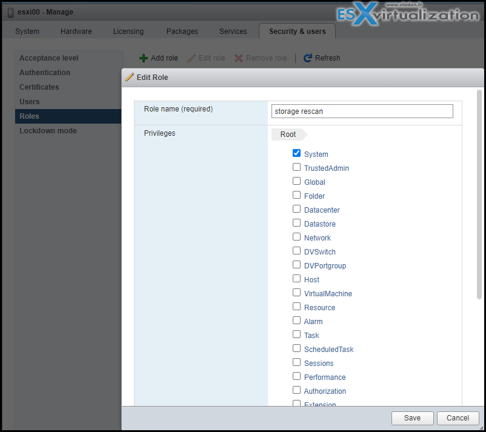Image resolution: width=486 pixels, height=432 pixels.
Task: Click the pencil Edit role icon
Action: [x=191, y=58]
